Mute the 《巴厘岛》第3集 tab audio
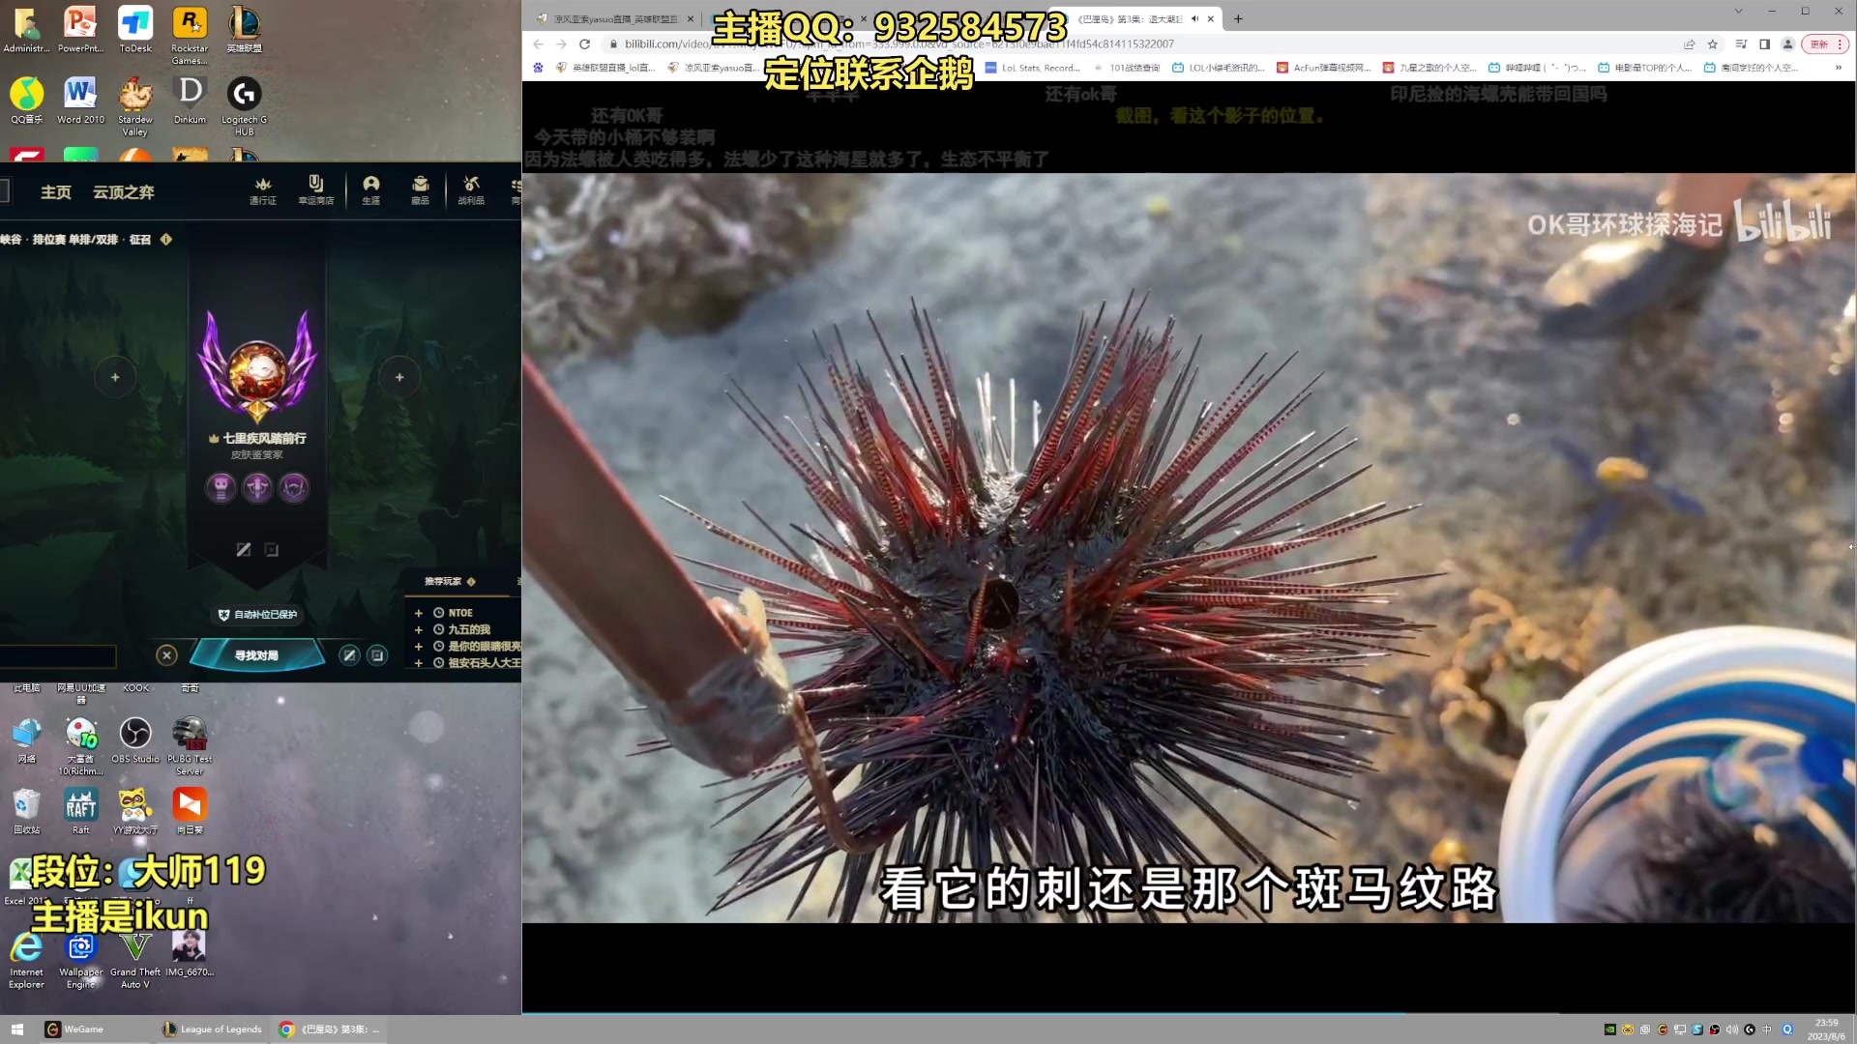Viewport: 1857px width, 1044px height. 1195,18
